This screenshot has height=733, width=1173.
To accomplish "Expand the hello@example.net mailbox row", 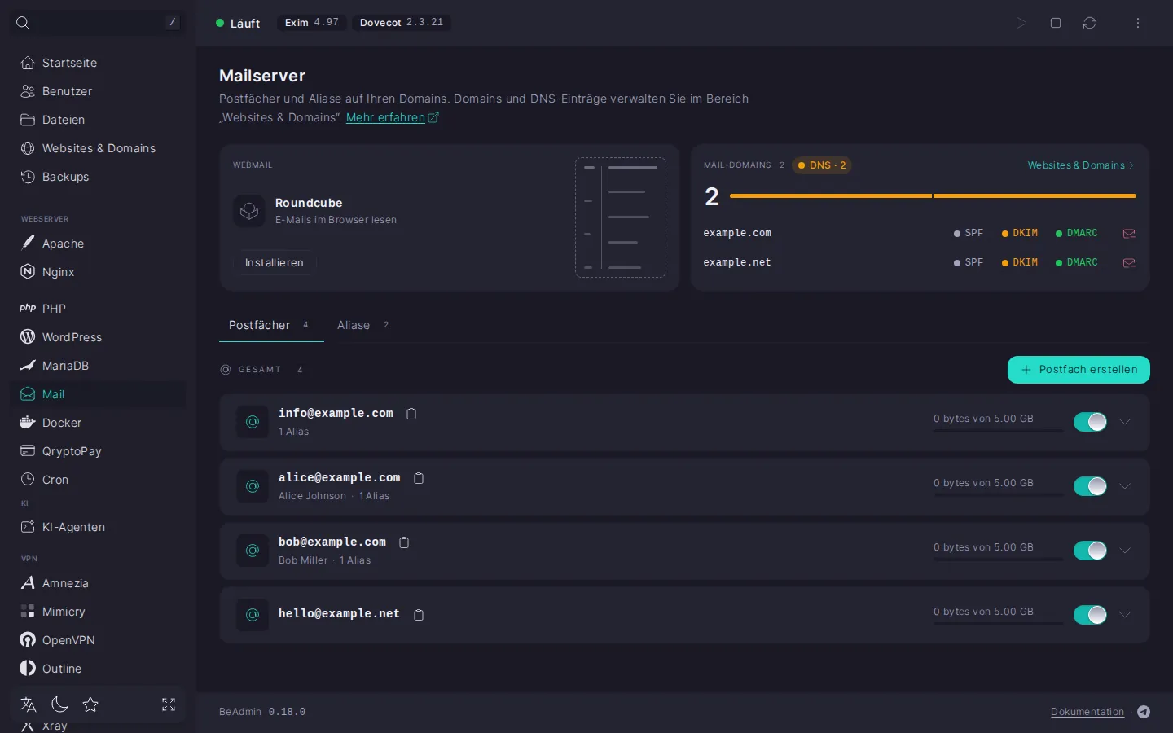I will (1125, 615).
